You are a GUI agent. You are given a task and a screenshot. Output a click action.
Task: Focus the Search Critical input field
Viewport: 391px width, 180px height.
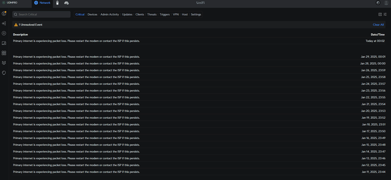tap(42, 15)
